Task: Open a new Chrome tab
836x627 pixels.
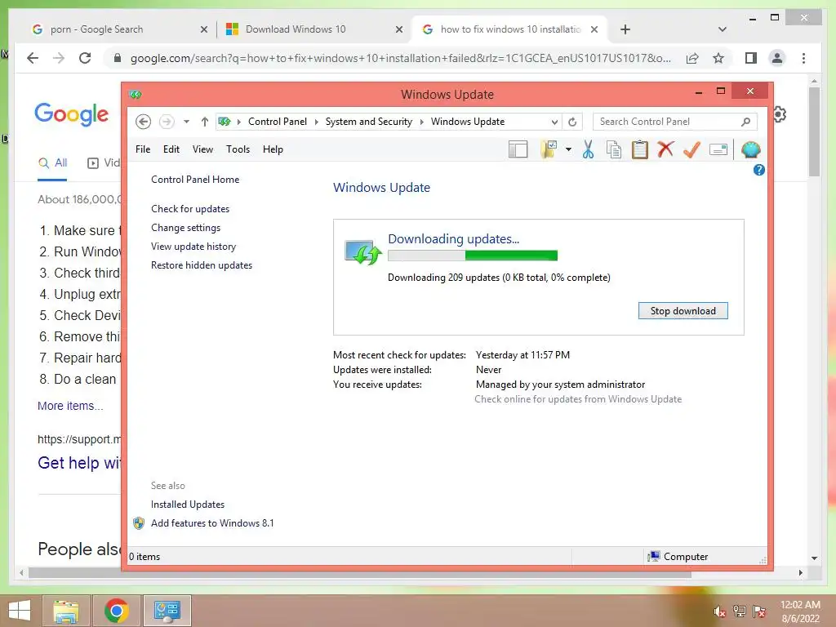Action: [x=625, y=29]
